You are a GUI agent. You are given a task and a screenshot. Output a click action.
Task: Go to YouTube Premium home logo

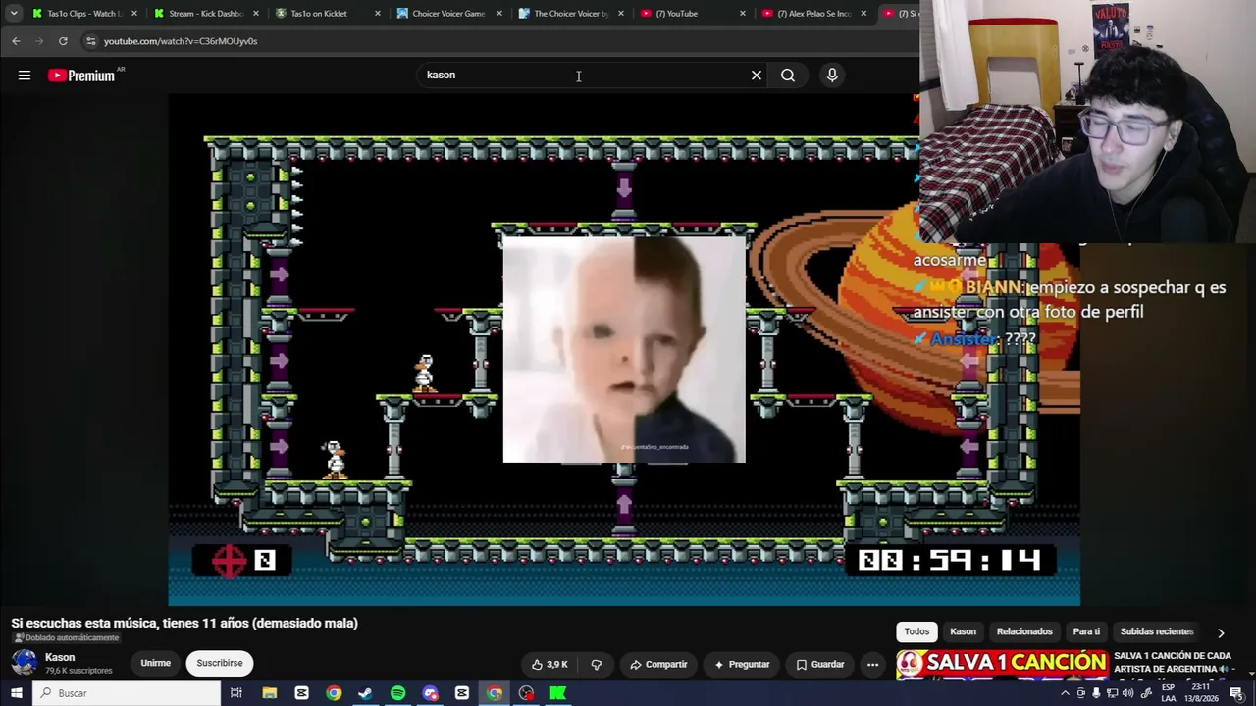[x=81, y=76]
